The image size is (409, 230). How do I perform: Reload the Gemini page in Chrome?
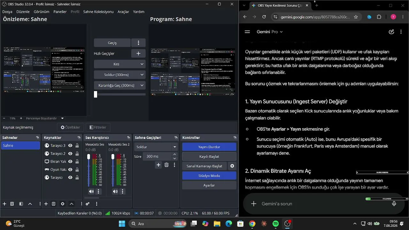coord(264,17)
